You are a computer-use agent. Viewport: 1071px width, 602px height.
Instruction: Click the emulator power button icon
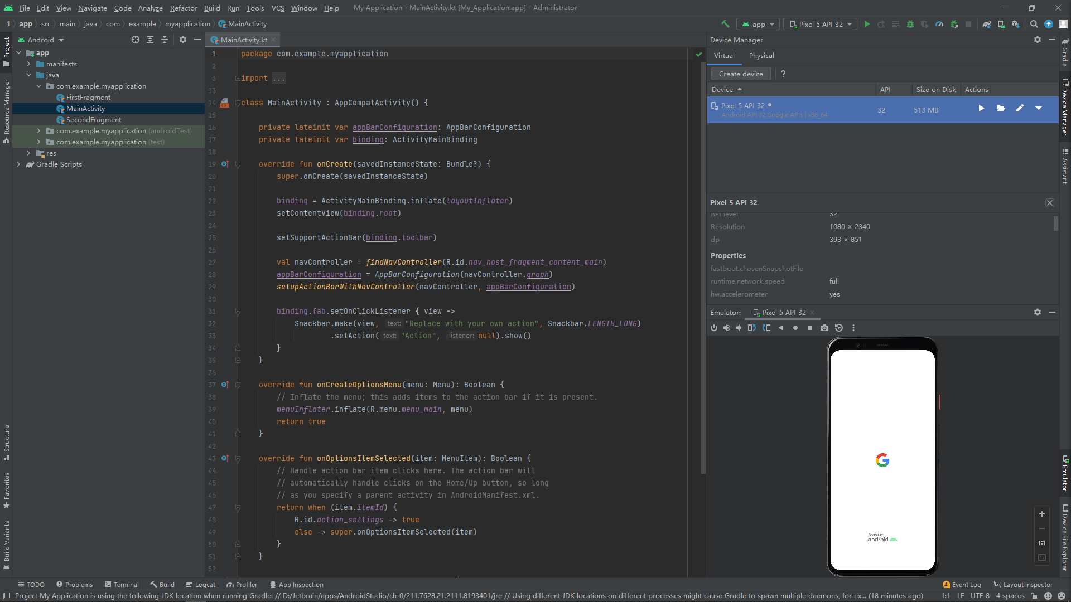click(x=714, y=328)
